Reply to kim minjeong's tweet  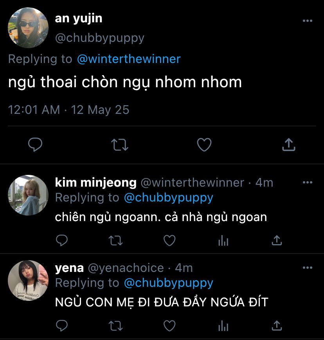click(62, 240)
